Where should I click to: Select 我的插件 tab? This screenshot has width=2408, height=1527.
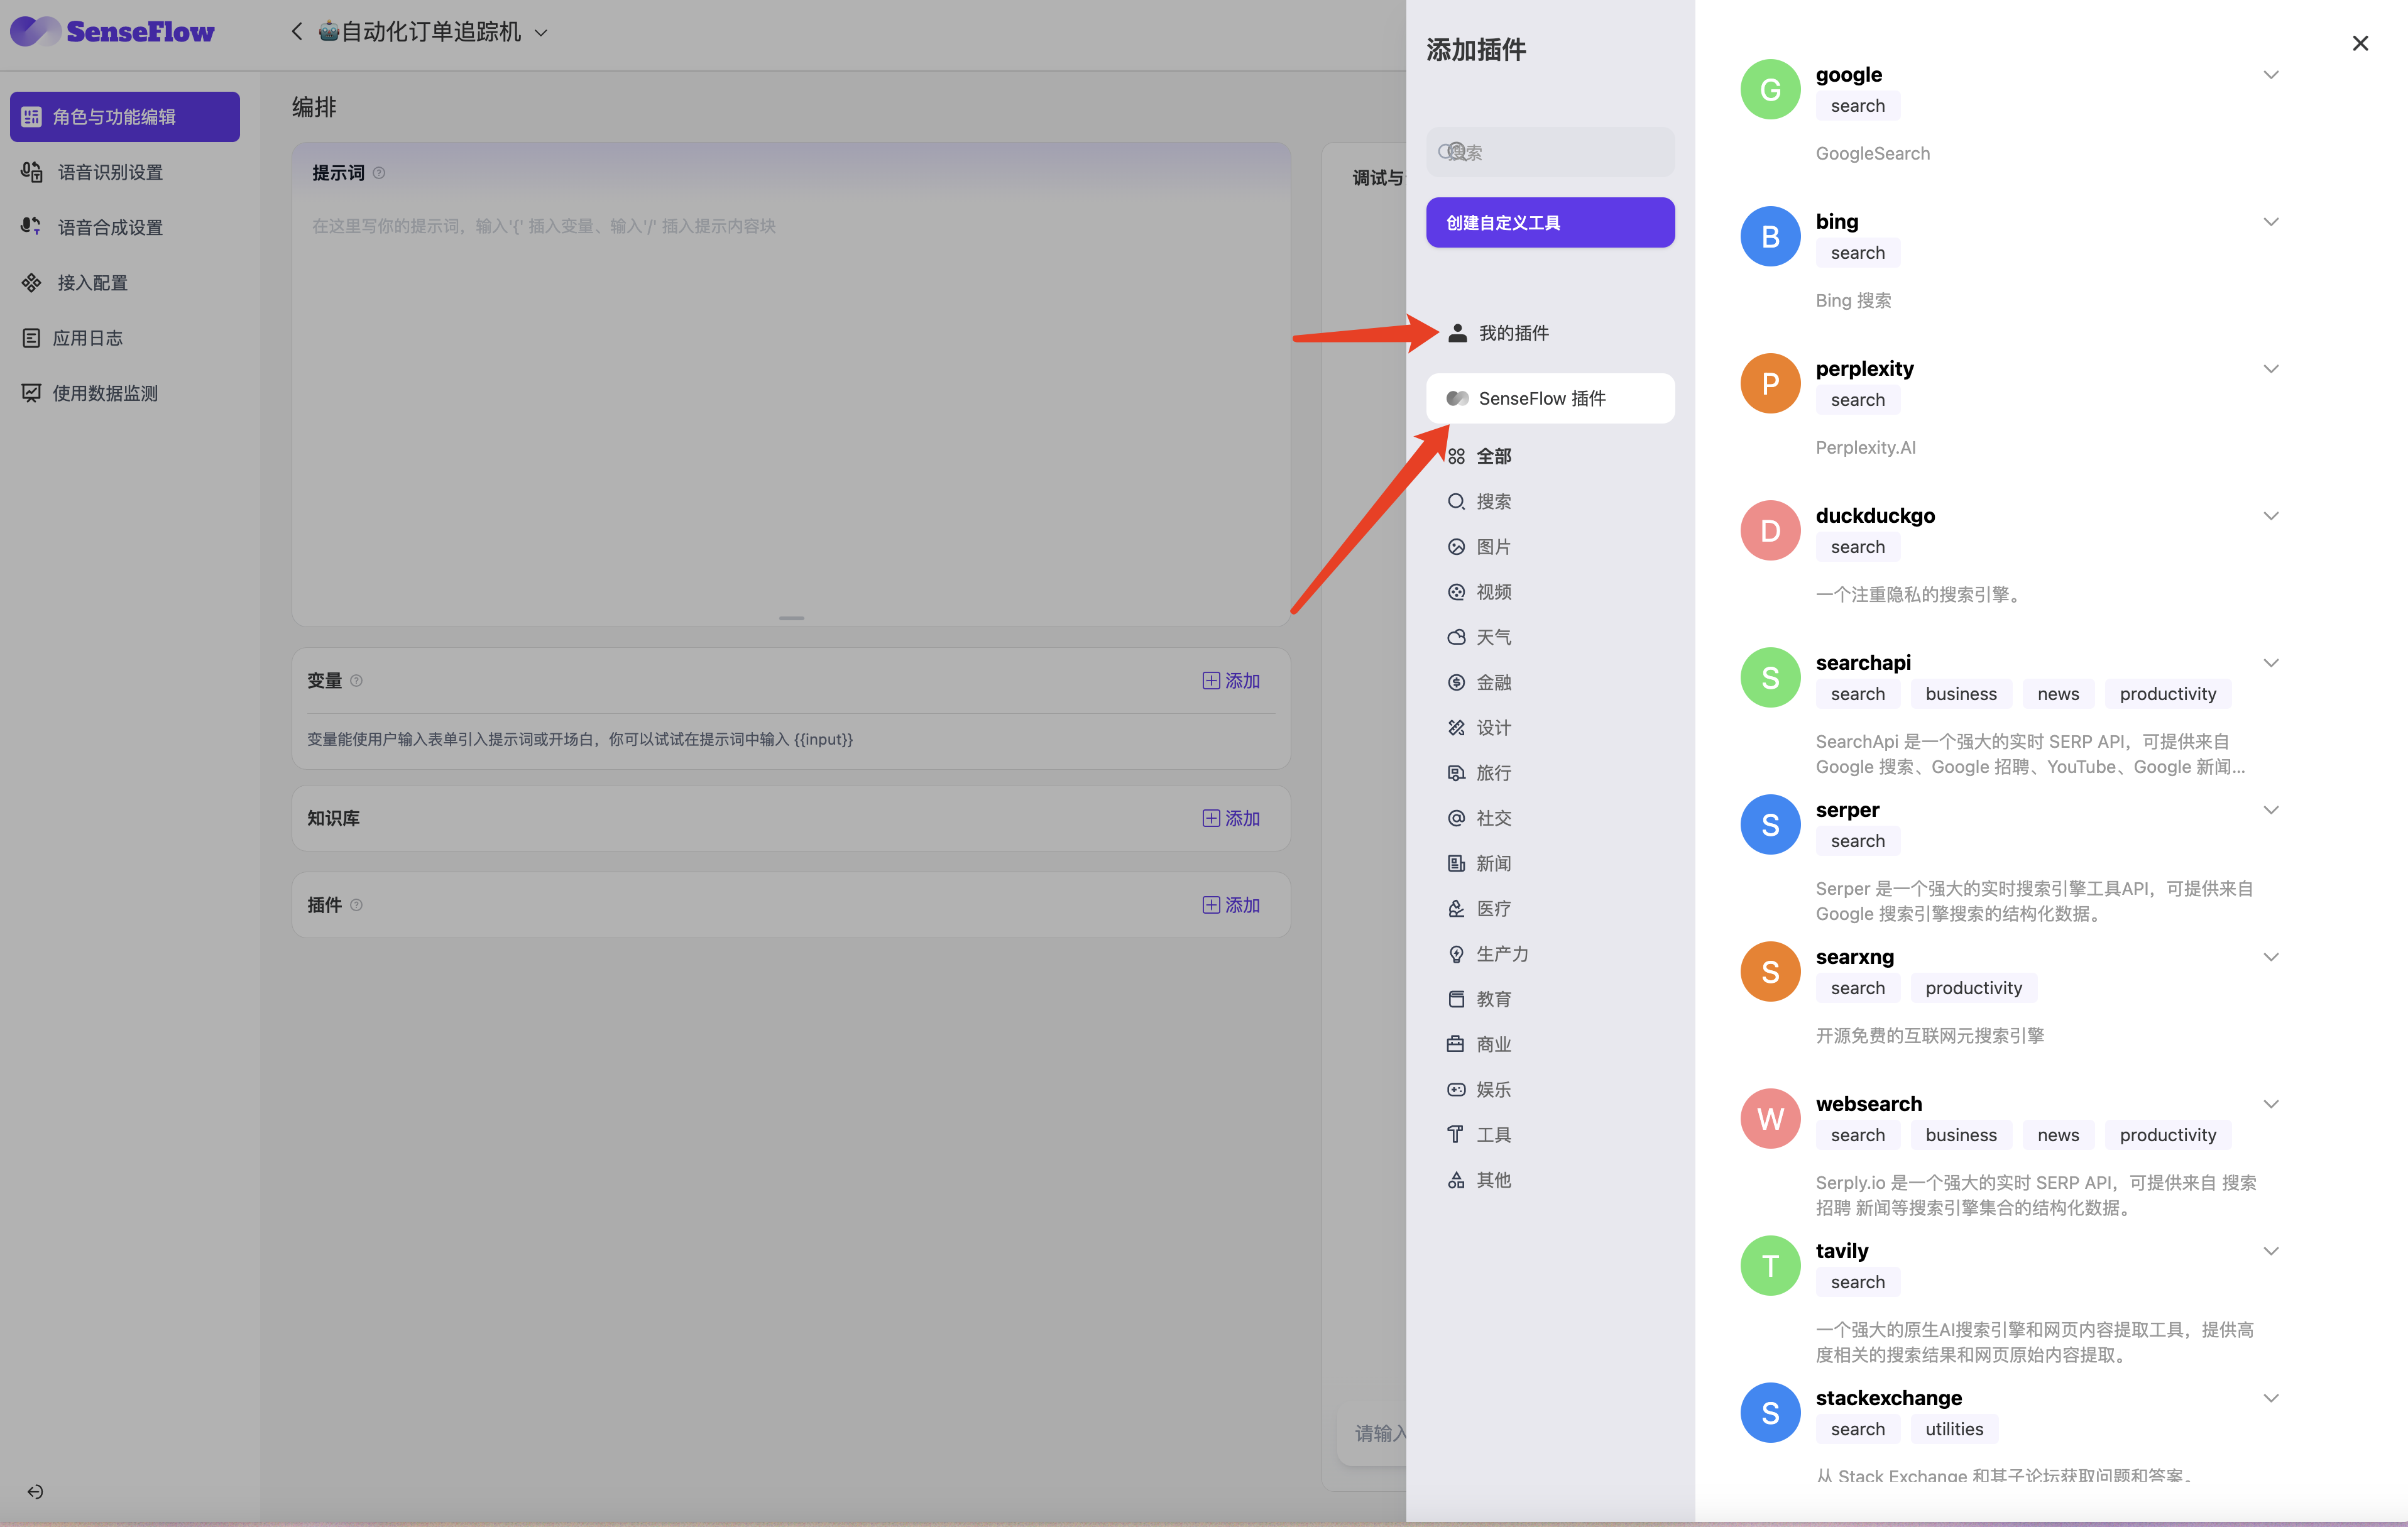coord(1550,333)
